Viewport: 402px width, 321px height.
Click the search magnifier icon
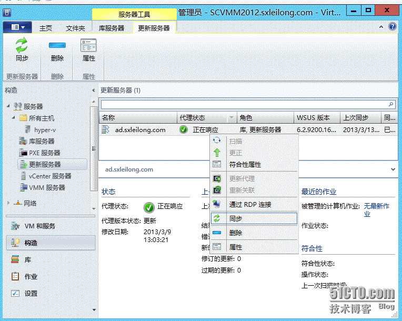[x=391, y=104]
